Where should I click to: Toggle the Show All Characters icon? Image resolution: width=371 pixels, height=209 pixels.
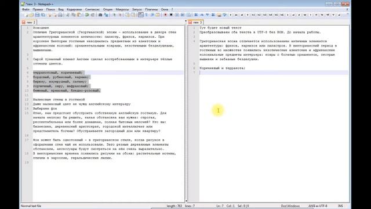click(146, 15)
